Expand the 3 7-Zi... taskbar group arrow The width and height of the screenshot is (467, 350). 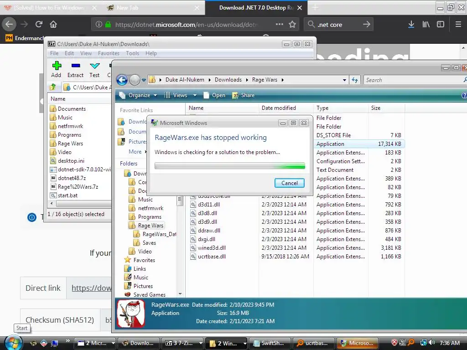coord(201,343)
